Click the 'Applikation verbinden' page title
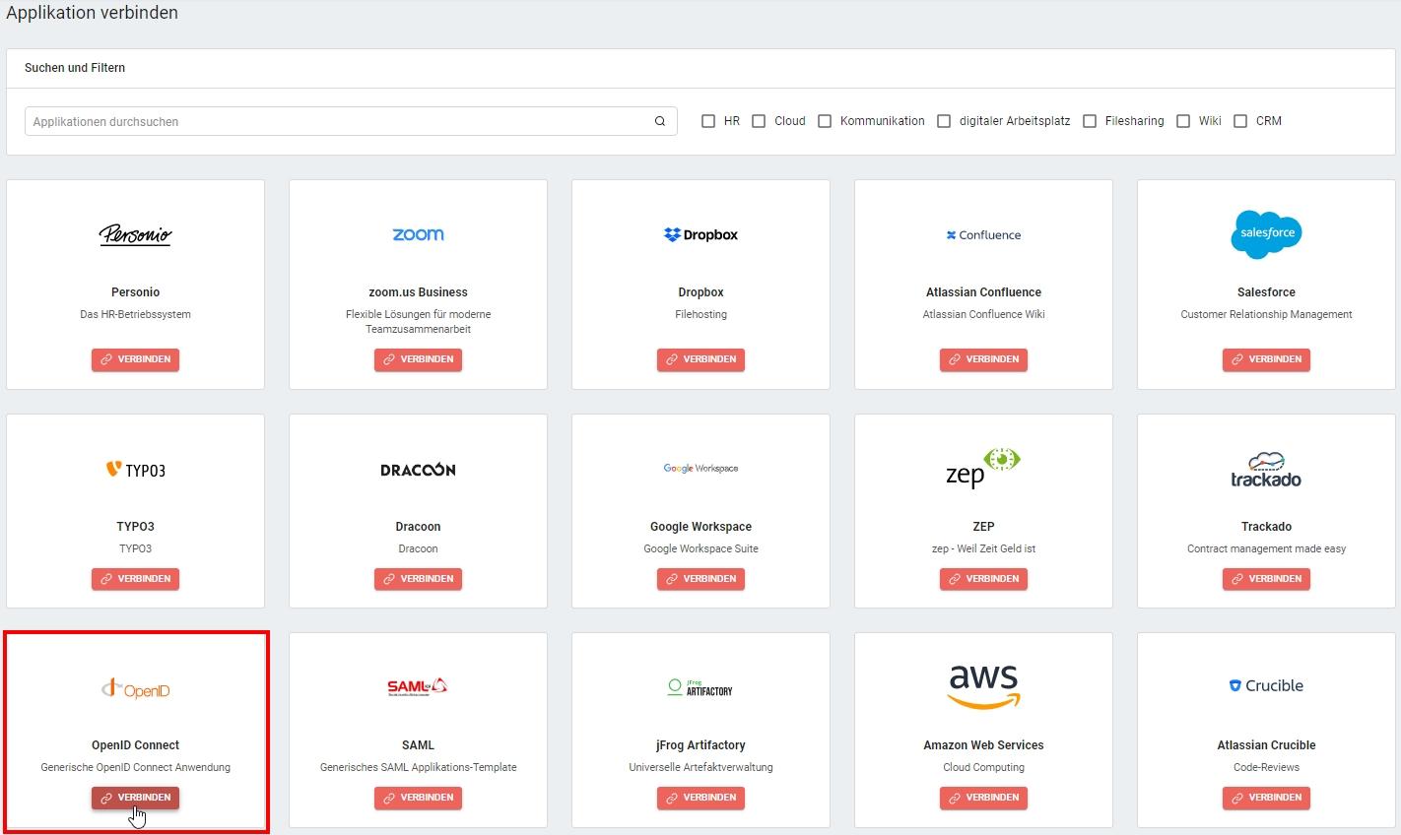1401x835 pixels. coord(93,13)
